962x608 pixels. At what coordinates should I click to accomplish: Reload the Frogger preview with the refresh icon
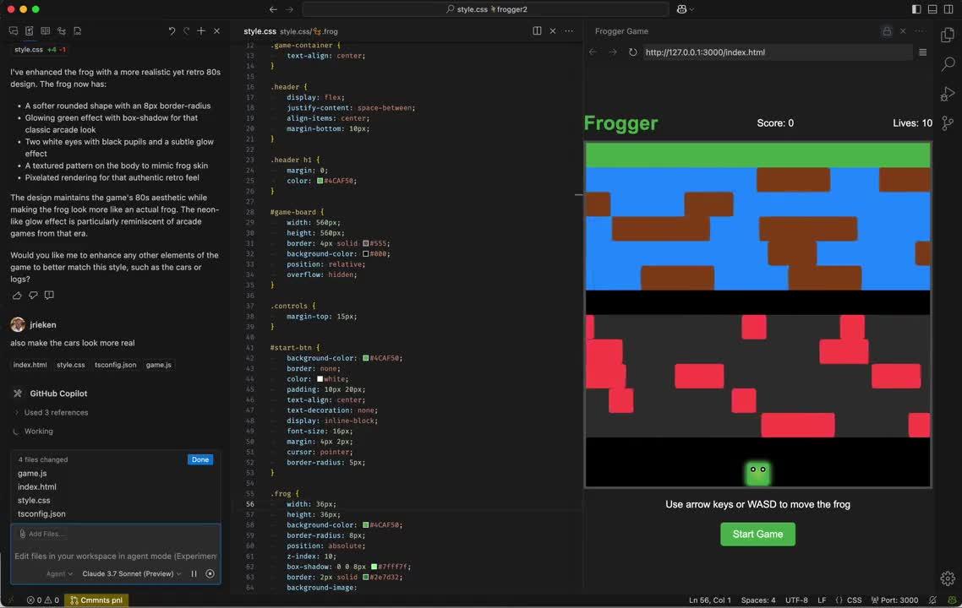(x=632, y=52)
